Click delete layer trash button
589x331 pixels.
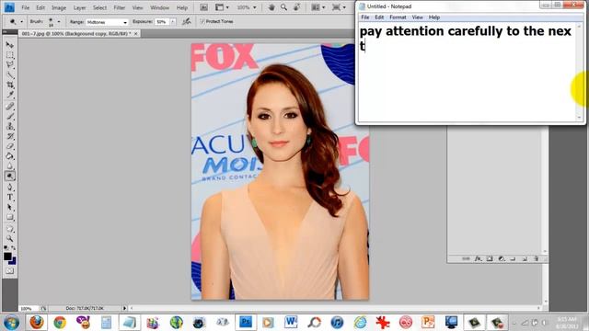click(536, 258)
